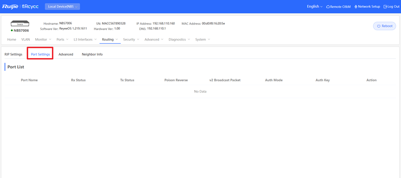The image size is (401, 178).
Task: Switch to the Neighbor Info tab
Action: click(x=92, y=54)
